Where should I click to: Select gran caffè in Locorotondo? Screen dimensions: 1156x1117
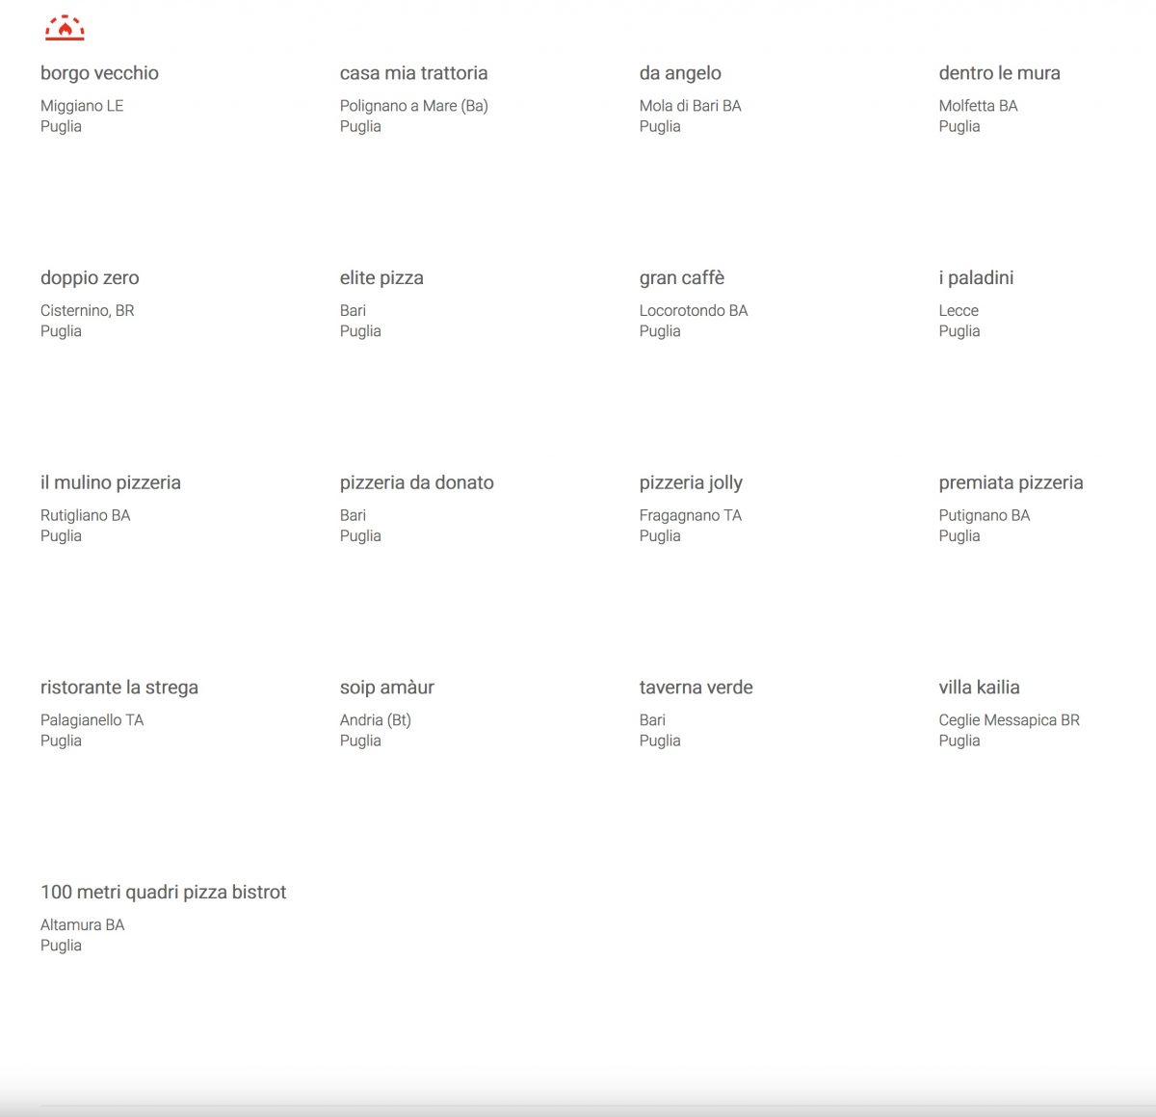pyautogui.click(x=681, y=278)
